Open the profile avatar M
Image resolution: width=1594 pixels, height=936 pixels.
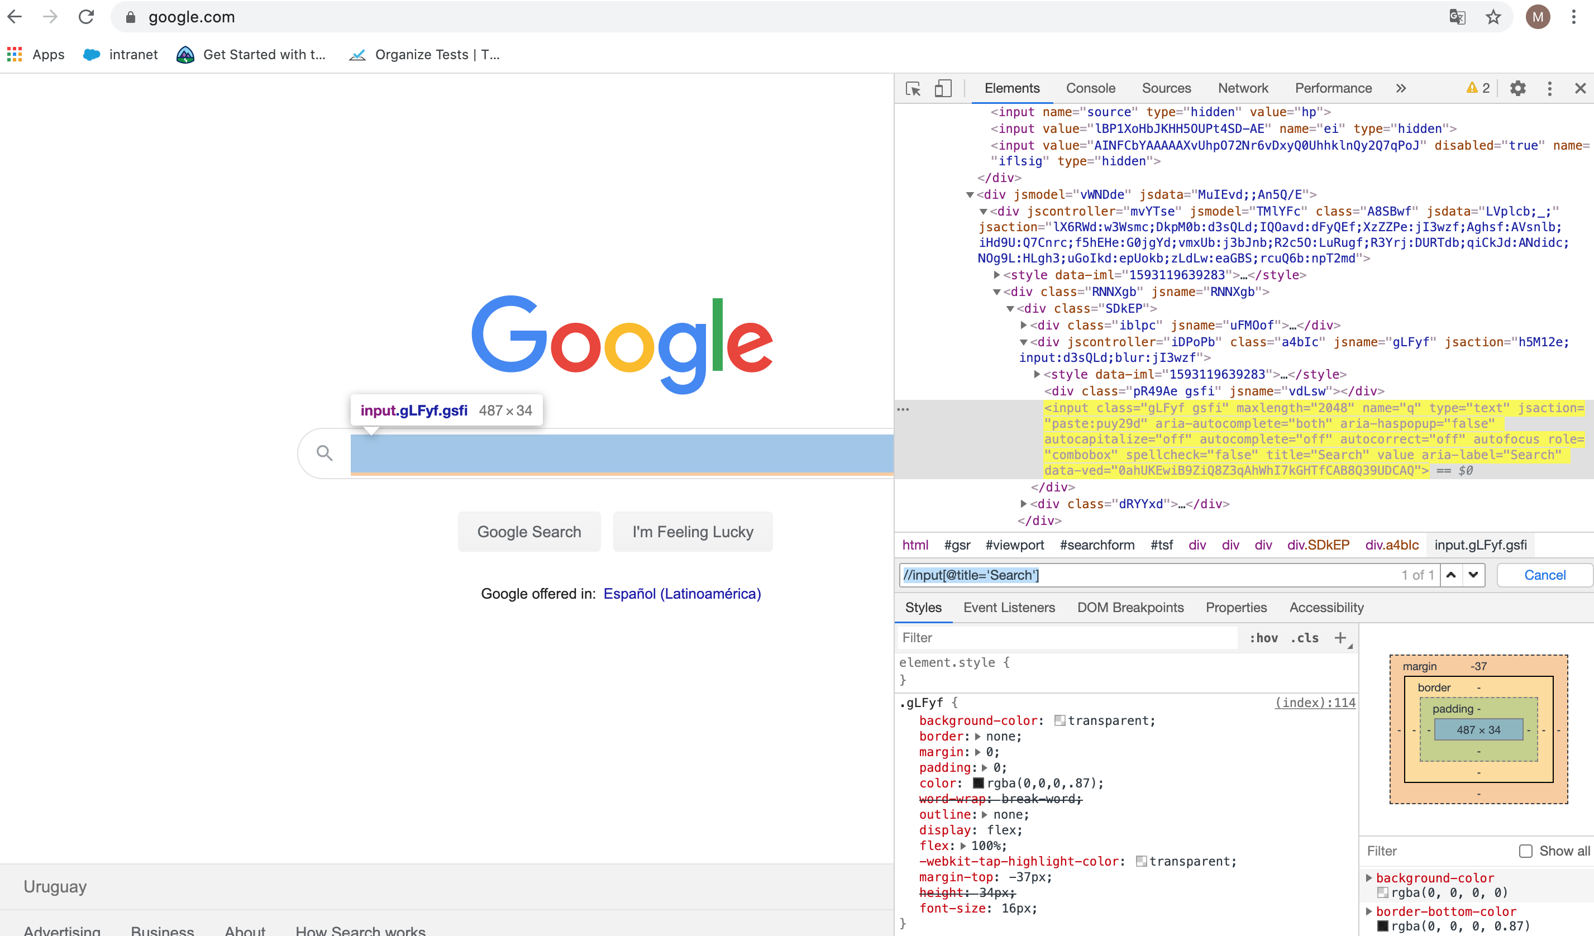pos(1538,17)
